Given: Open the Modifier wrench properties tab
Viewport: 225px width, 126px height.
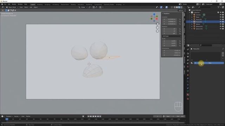Looking at the screenshot, I should (x=188, y=78).
